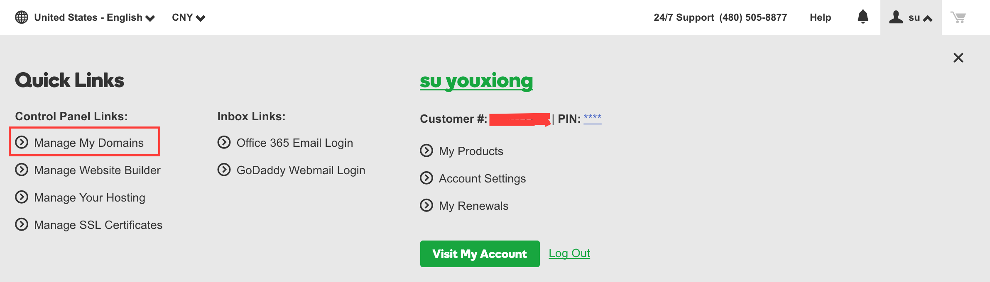Image resolution: width=990 pixels, height=282 pixels.
Task: Open Manage Website Builder
Action: [97, 170]
